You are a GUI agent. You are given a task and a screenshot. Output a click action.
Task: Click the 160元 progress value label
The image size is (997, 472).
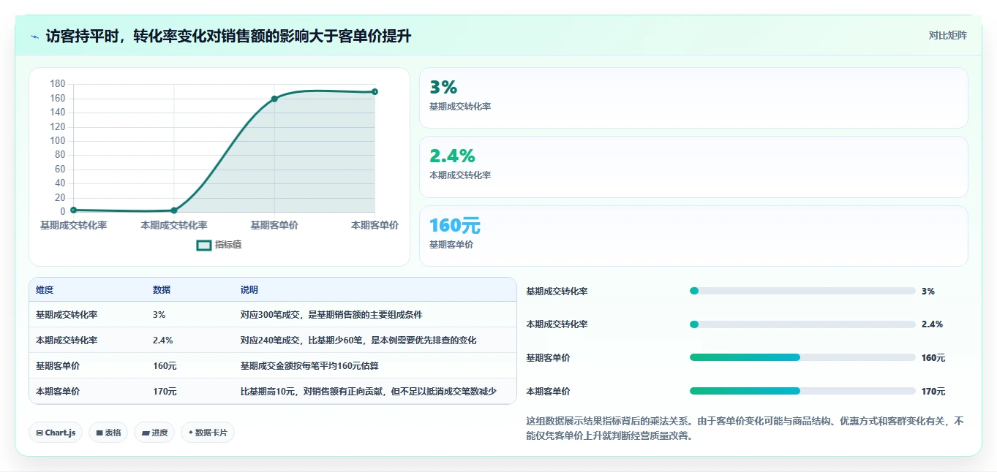[x=933, y=358]
